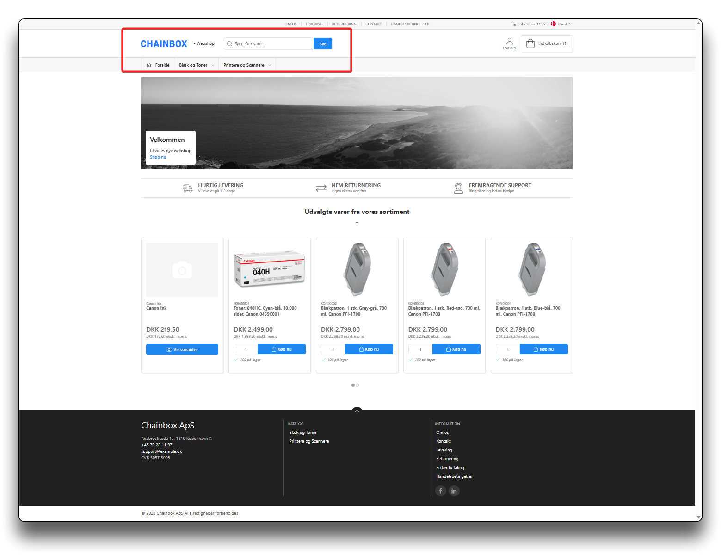Open Handelsbetingelser in the top menu
The width and height of the screenshot is (721, 555).
410,24
